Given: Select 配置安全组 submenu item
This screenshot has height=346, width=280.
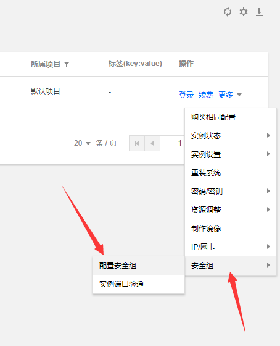Looking at the screenshot, I should 139,266.
